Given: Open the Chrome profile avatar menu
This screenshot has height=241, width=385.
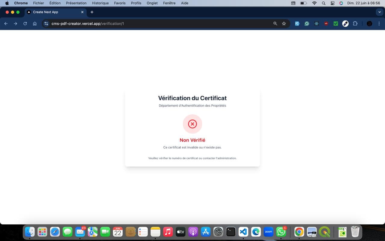Looking at the screenshot, I should tap(369, 23).
